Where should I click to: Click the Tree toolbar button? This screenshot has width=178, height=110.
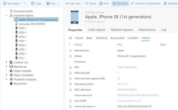[x=51, y=4]
